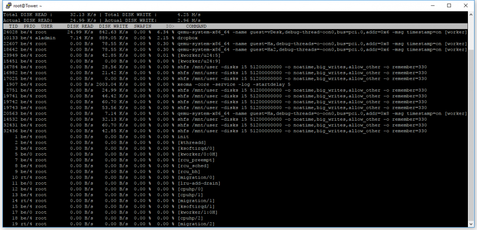Close the root@Tower terminal window
477x230 pixels.
click(466, 5)
